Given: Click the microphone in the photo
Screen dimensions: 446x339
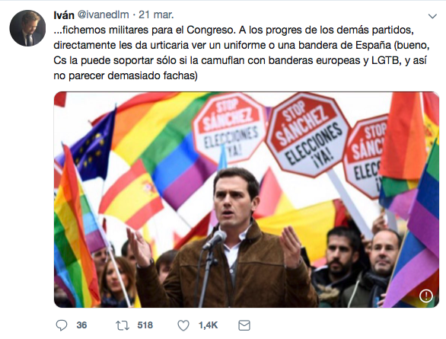Looking at the screenshot, I should [x=215, y=239].
